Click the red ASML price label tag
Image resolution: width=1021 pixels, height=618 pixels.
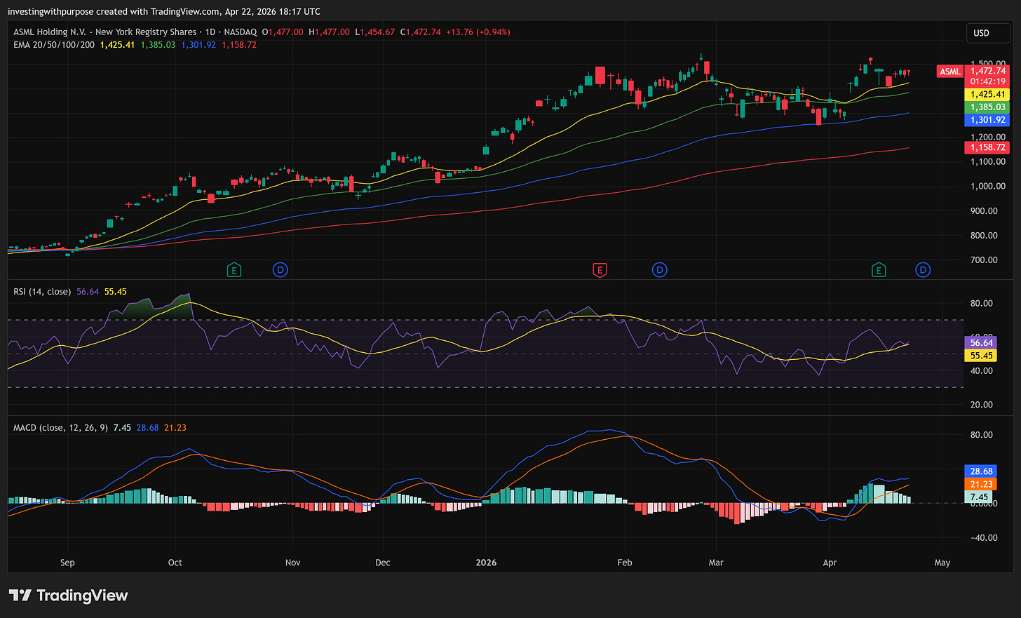tap(950, 72)
